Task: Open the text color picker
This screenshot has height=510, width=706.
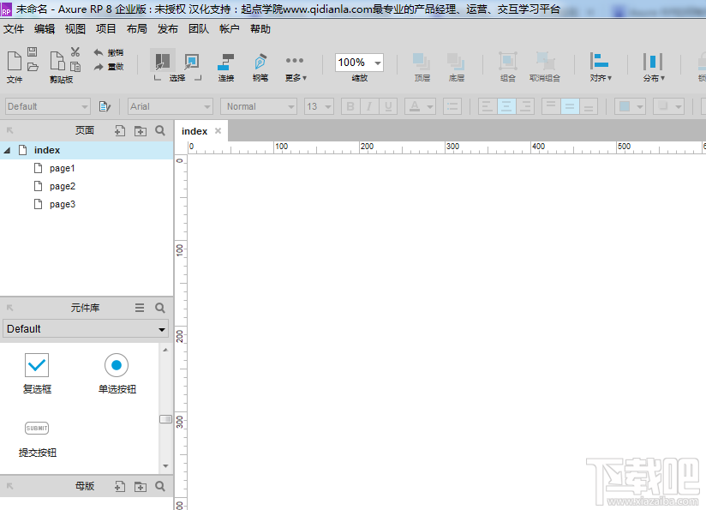Action: click(420, 107)
